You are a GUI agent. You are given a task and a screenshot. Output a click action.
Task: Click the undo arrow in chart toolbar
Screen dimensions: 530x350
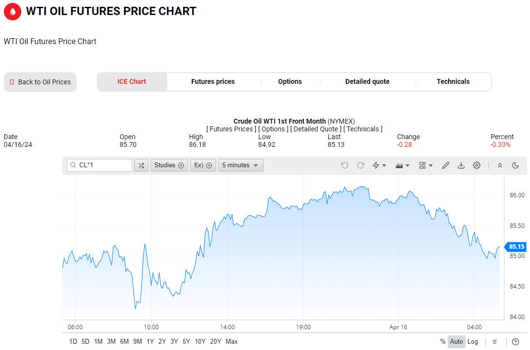[344, 165]
